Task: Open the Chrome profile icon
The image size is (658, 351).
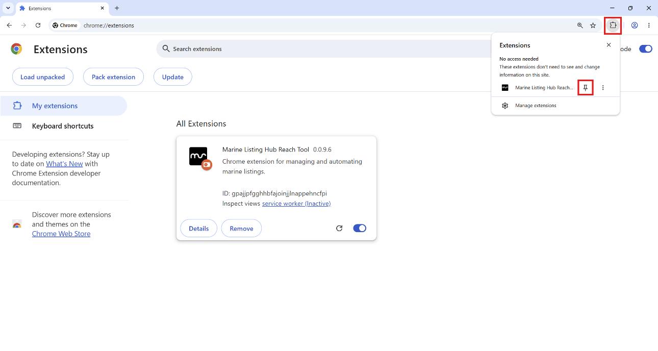Action: 635,25
